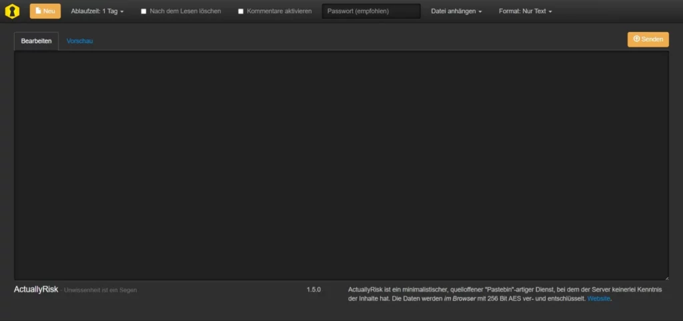Click the upload icon on Senden button
683x321 pixels.
636,39
